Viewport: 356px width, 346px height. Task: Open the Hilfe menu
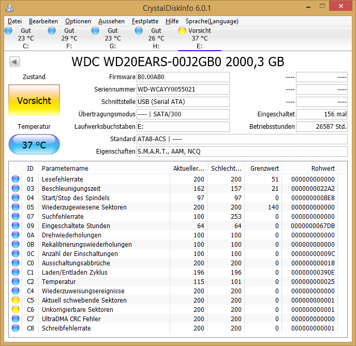click(172, 21)
